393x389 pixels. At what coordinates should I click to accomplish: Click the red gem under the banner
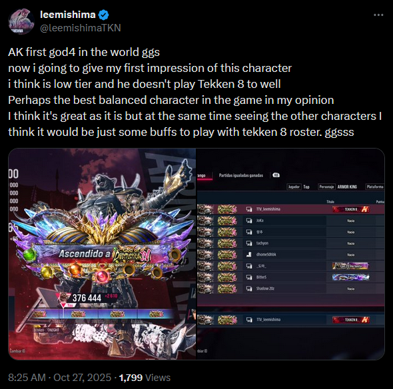pos(101,276)
